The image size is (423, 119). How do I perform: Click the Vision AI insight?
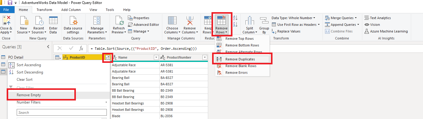pos(372,25)
